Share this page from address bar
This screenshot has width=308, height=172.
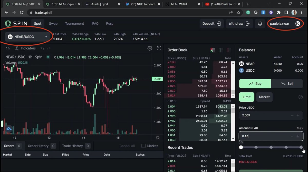coord(231,12)
